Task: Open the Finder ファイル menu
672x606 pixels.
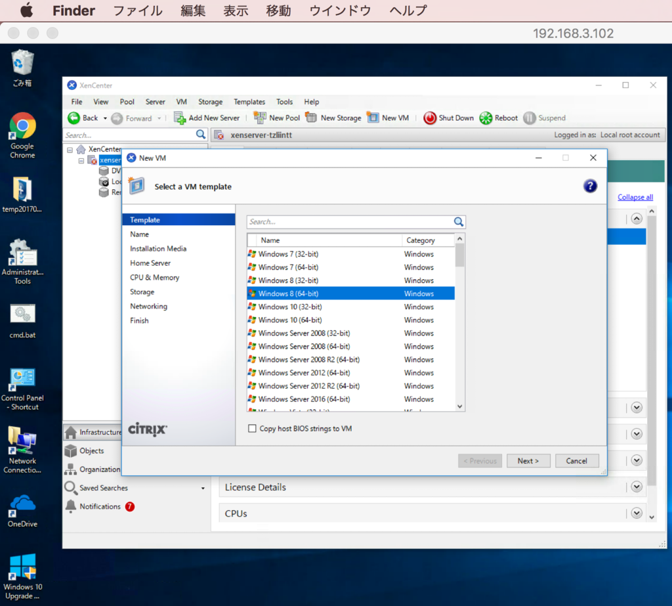Action: tap(138, 11)
